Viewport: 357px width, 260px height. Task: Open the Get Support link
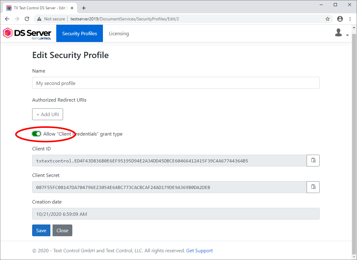click(x=199, y=250)
